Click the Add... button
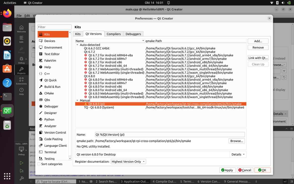 pyautogui.click(x=258, y=41)
